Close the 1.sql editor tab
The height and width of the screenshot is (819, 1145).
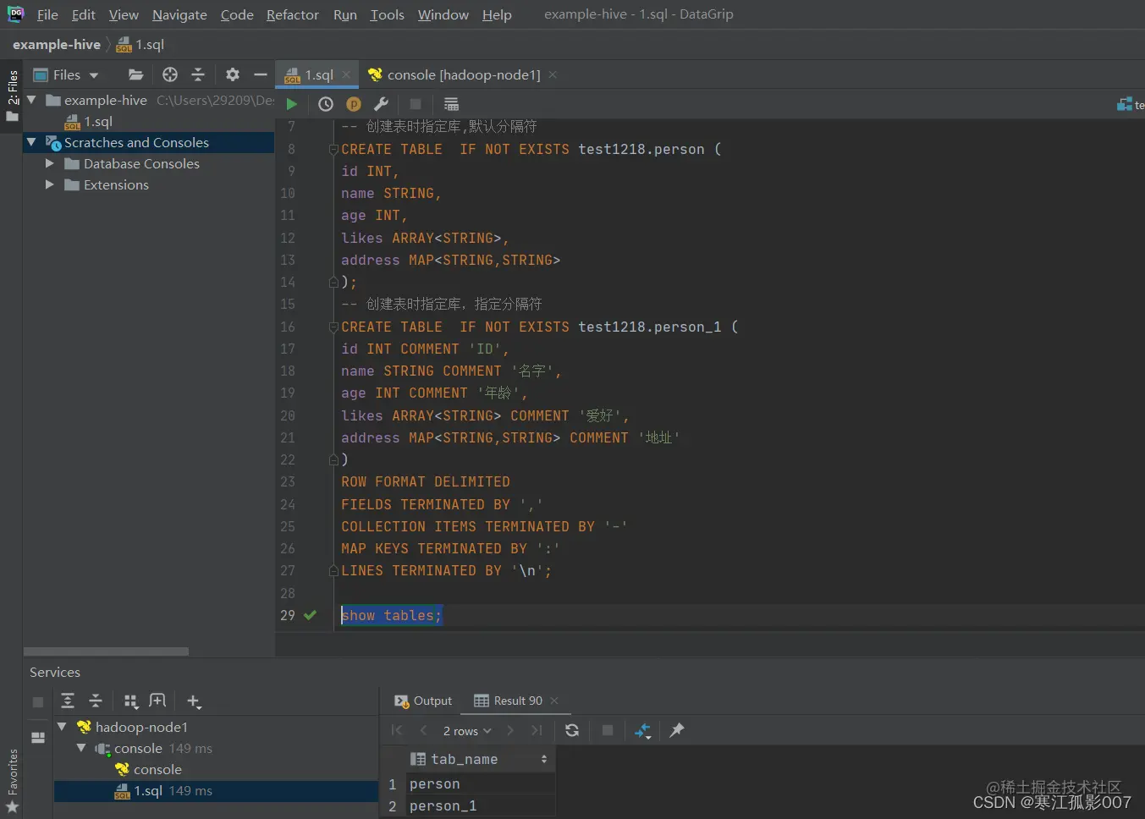click(346, 74)
